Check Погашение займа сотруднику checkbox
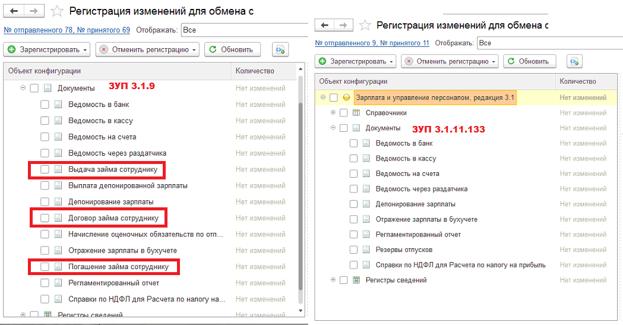Image resolution: width=623 pixels, height=325 pixels. (45, 267)
